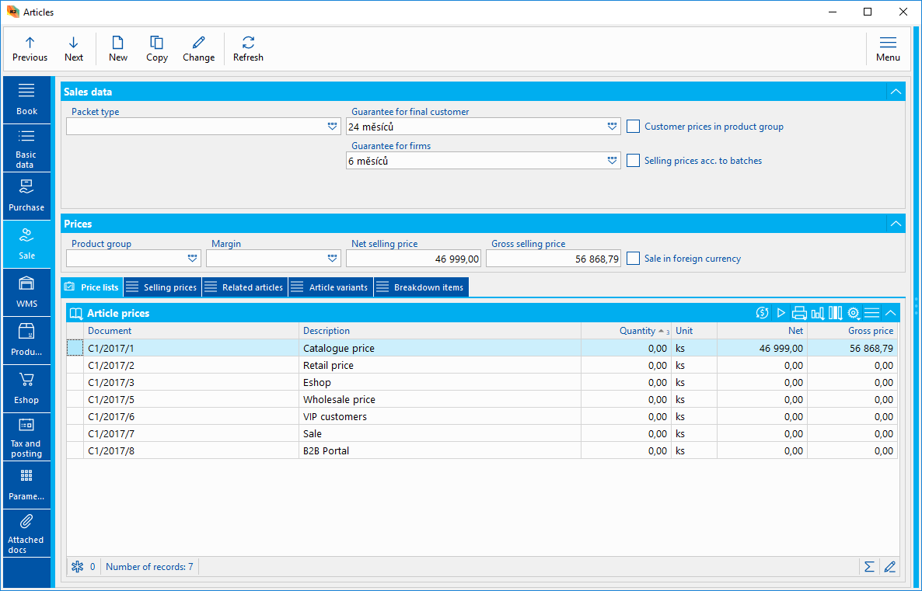The width and height of the screenshot is (922, 591).
Task: Click the currency recalculation icon in Article prices
Action: coord(762,313)
